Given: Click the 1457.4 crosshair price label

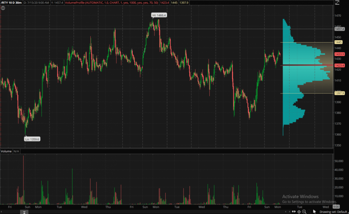Looking at the screenshot, I should click(x=339, y=29).
